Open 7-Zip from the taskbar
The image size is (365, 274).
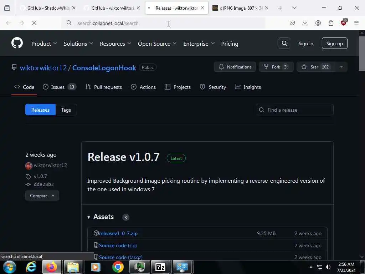pyautogui.click(x=161, y=267)
